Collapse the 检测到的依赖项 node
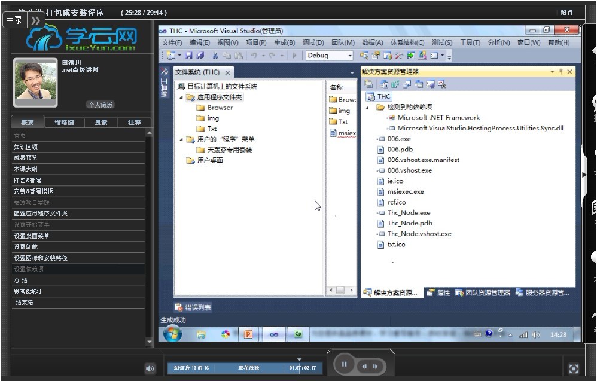Image resolution: width=597 pixels, height=381 pixels. click(367, 107)
